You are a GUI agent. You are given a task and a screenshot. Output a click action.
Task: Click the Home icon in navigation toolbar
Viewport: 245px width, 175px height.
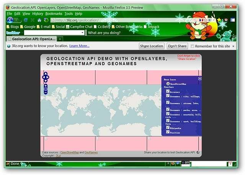tap(39, 20)
